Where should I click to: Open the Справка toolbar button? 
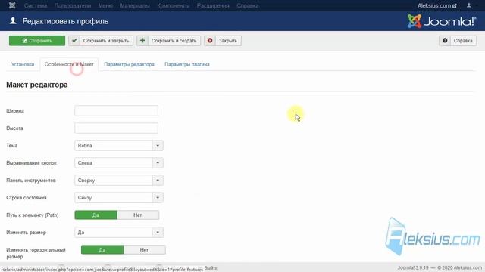click(x=458, y=40)
